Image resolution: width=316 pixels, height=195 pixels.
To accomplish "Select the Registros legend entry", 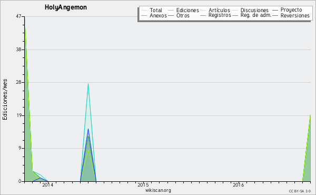I will [220, 15].
